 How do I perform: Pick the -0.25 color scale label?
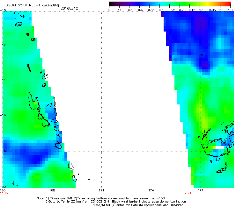(x=171, y=10)
